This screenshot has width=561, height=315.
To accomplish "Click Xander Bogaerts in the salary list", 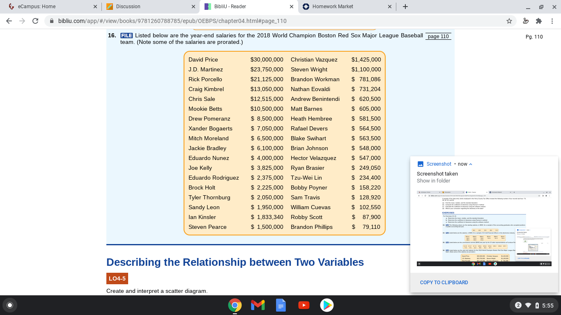I will [x=210, y=128].
